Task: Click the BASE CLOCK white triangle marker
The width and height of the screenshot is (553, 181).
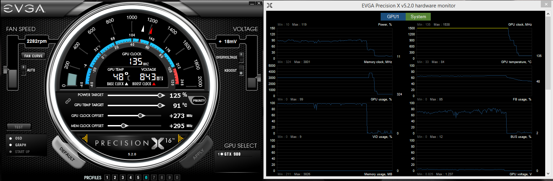Action: pos(127,84)
